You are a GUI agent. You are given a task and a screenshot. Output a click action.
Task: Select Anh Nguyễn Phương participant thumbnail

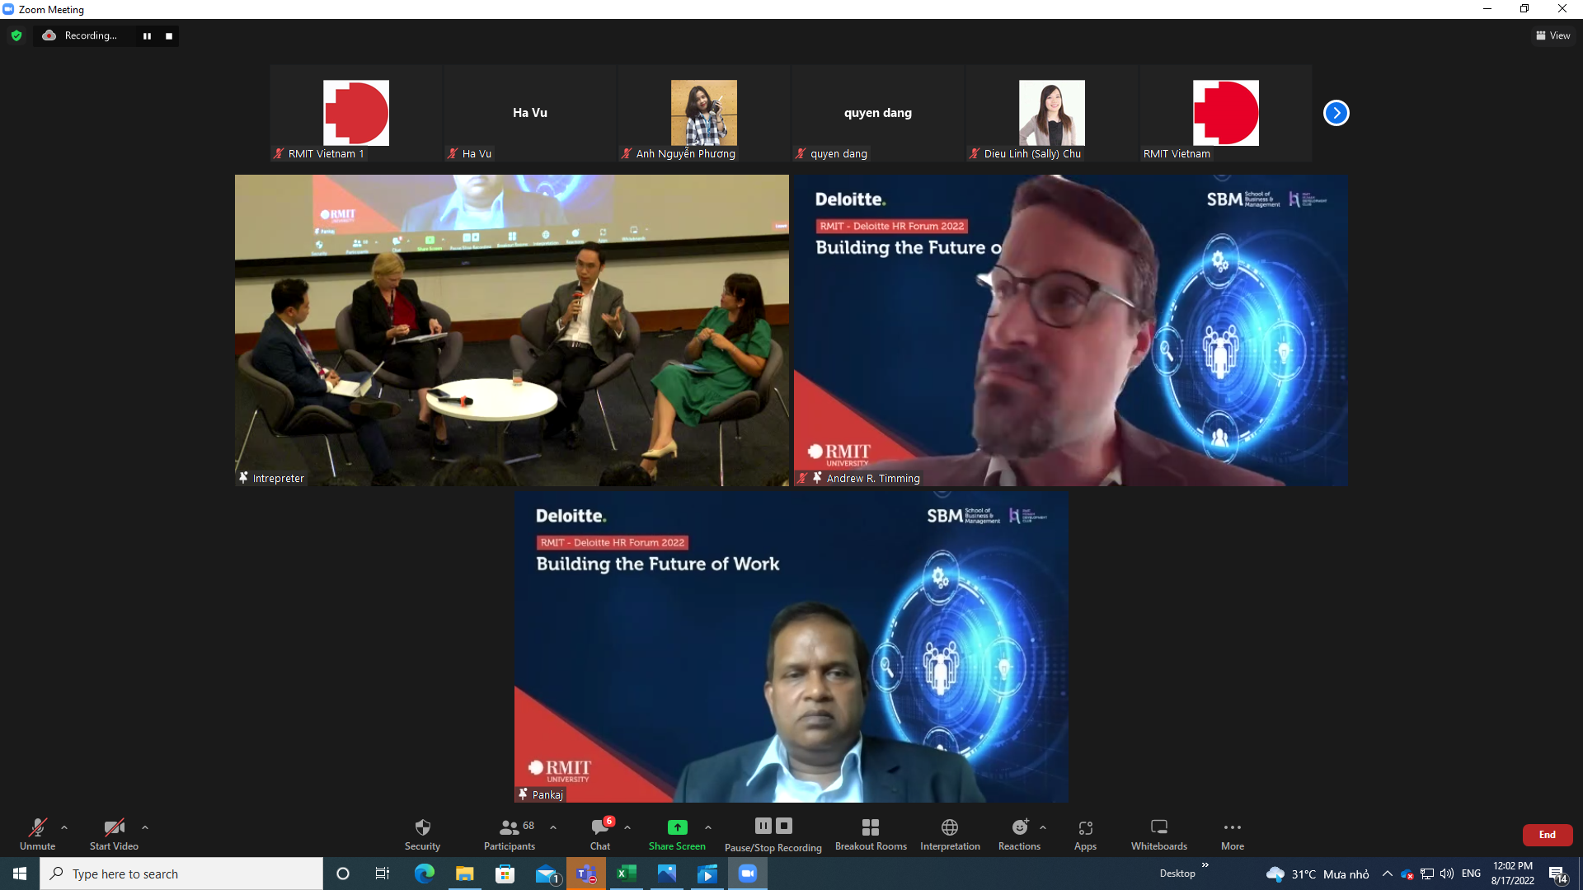coord(704,113)
